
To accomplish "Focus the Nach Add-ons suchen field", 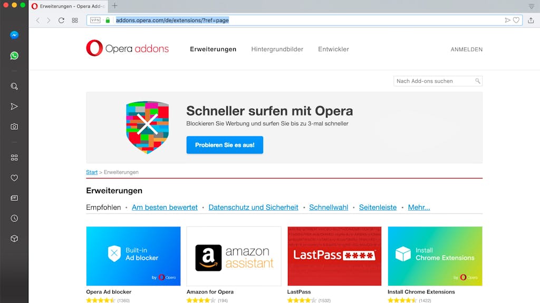I will pos(438,81).
